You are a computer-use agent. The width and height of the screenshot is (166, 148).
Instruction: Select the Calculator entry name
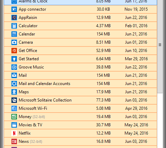point(28,26)
